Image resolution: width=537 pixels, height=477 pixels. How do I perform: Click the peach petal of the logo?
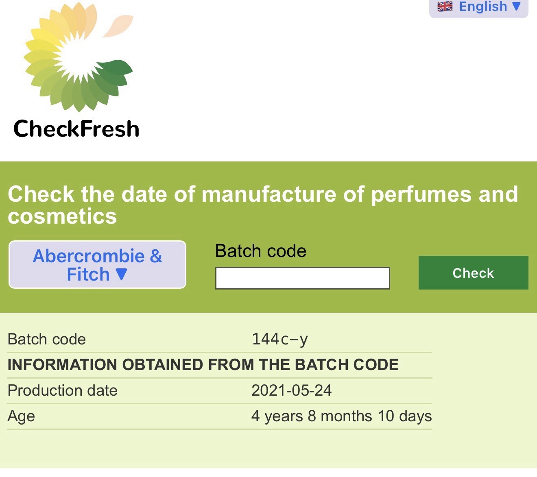pos(118,25)
